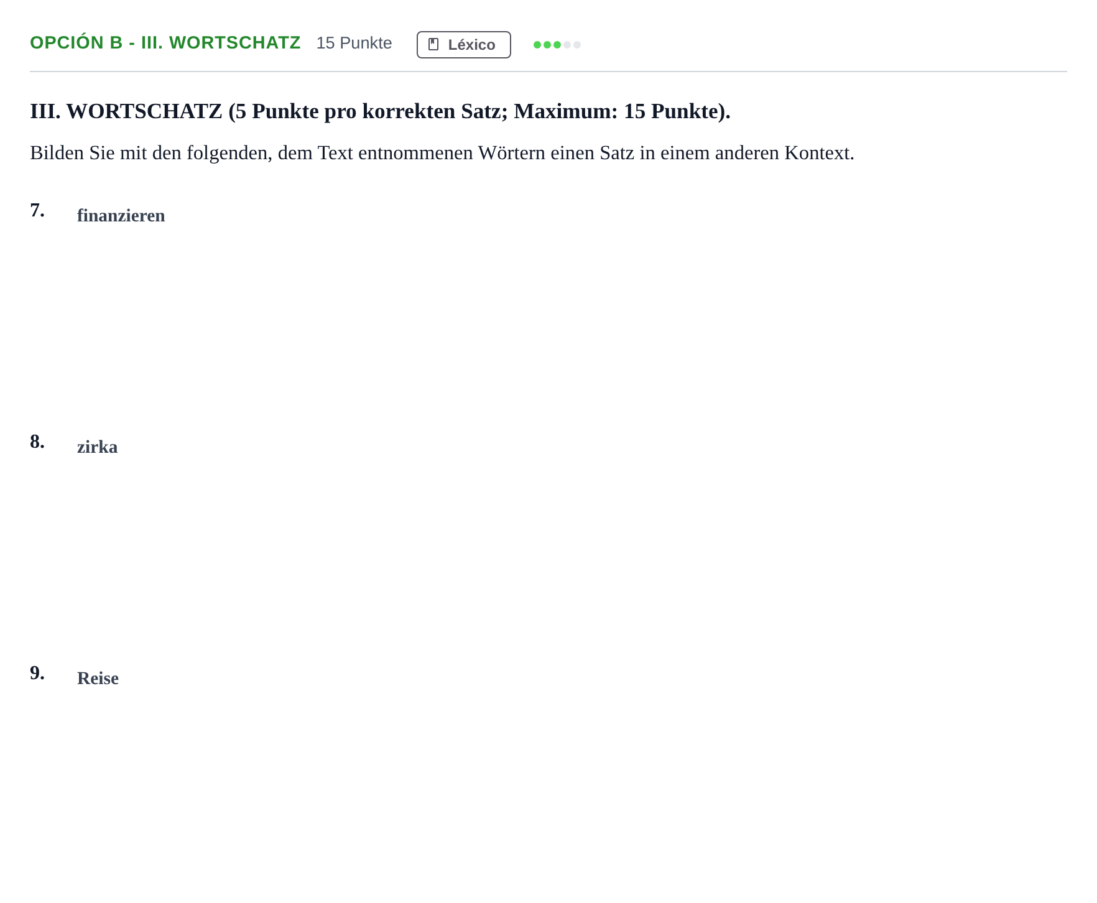Select question number 7
The image size is (1097, 903).
coord(37,210)
